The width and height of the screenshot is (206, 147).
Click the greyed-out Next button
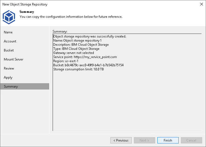point(144,140)
